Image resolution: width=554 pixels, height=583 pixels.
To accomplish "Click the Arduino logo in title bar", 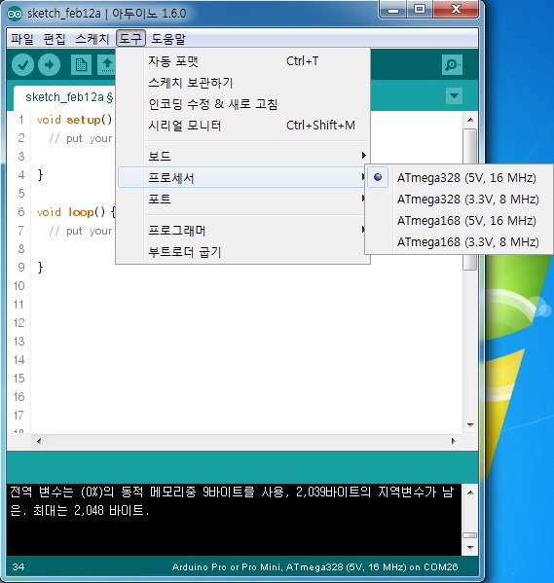I will [x=15, y=14].
